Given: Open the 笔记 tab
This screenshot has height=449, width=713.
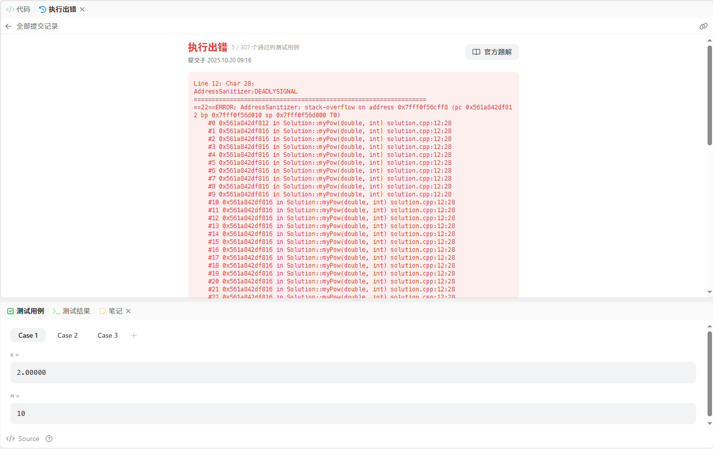Looking at the screenshot, I should [111, 311].
